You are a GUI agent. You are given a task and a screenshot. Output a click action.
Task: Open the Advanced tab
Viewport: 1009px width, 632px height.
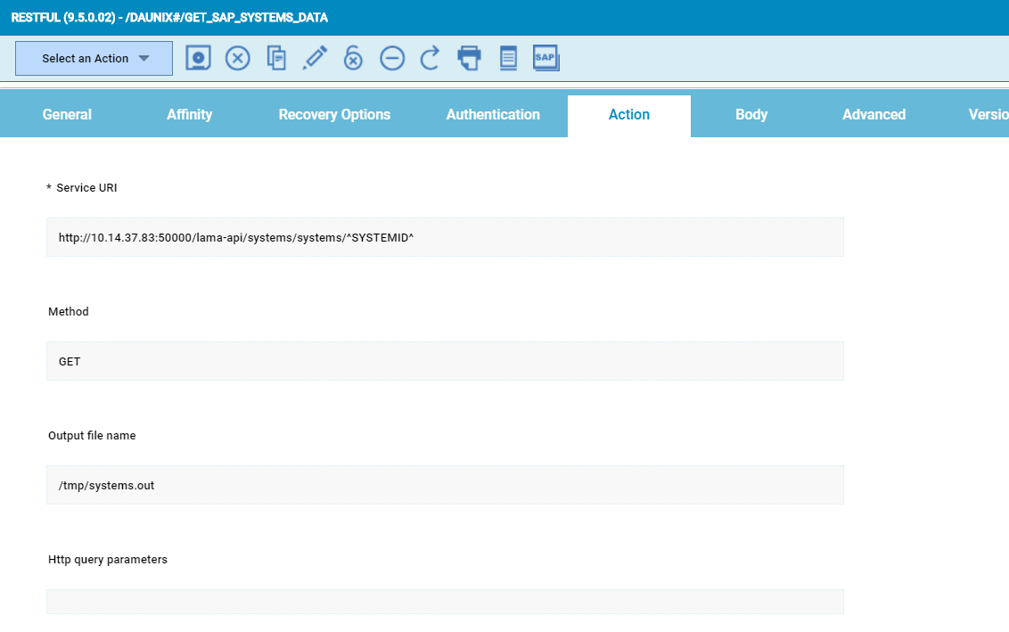(874, 115)
